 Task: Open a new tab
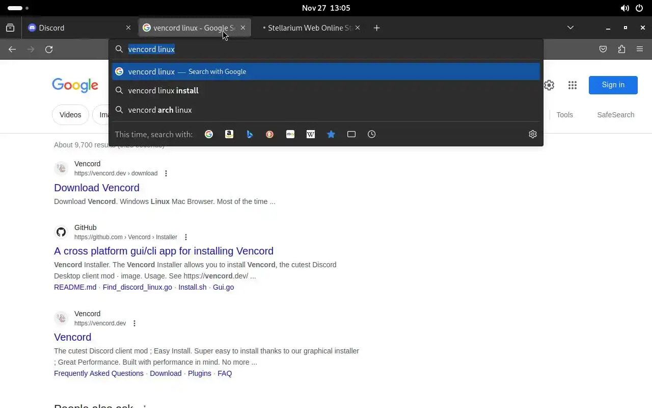tap(377, 28)
